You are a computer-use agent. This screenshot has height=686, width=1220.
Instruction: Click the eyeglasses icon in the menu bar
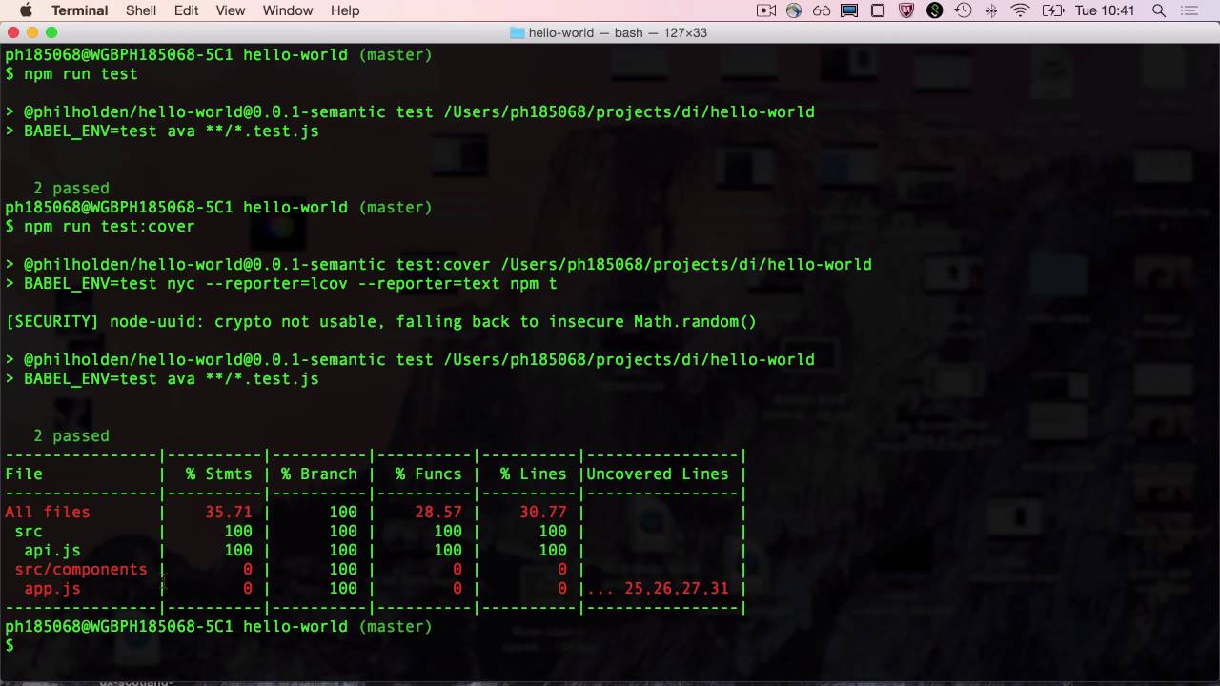[822, 10]
